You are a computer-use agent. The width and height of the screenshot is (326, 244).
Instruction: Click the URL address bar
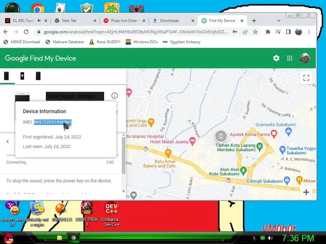coord(136,32)
